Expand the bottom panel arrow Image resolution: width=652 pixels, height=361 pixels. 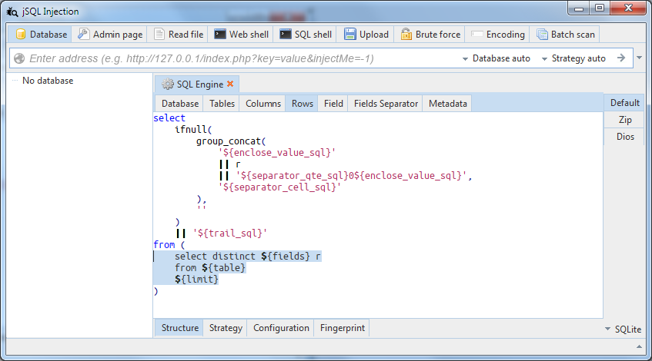(639, 346)
